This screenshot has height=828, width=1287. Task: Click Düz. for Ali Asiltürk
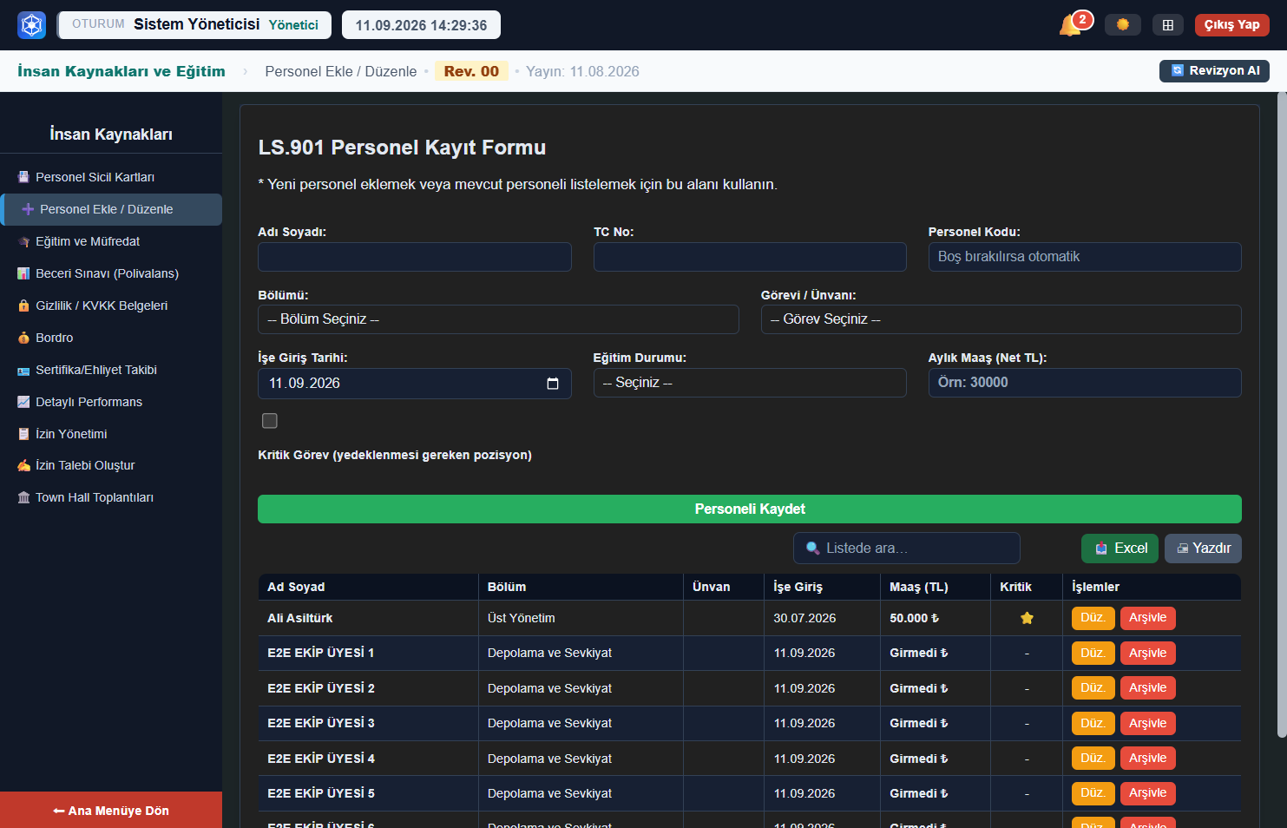click(x=1093, y=618)
